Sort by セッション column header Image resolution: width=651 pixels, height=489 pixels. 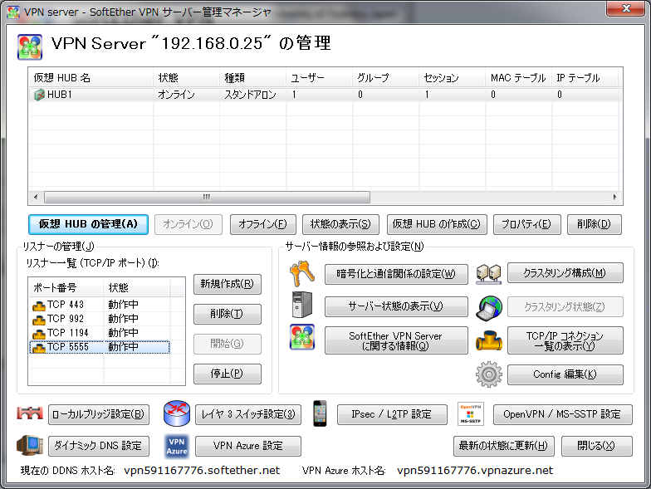click(x=452, y=78)
